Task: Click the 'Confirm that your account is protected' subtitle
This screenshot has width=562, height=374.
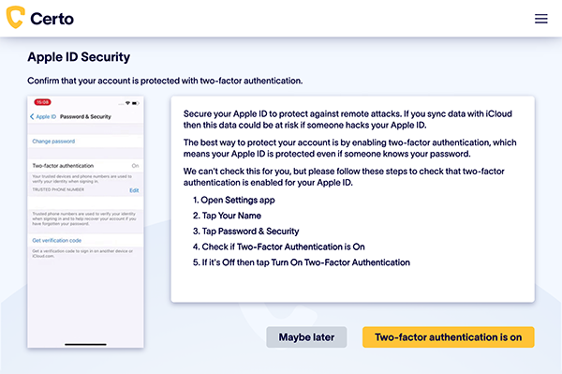Action: click(x=165, y=81)
